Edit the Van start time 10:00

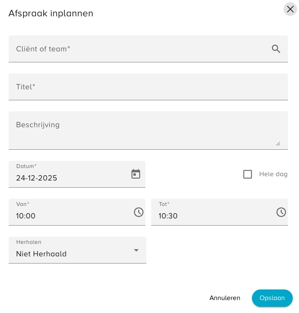coord(67,216)
